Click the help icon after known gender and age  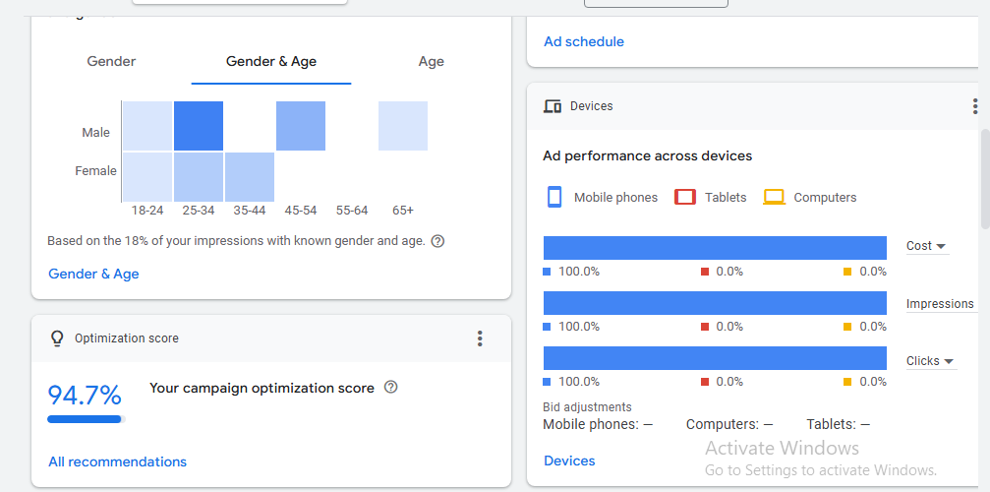pyautogui.click(x=437, y=241)
